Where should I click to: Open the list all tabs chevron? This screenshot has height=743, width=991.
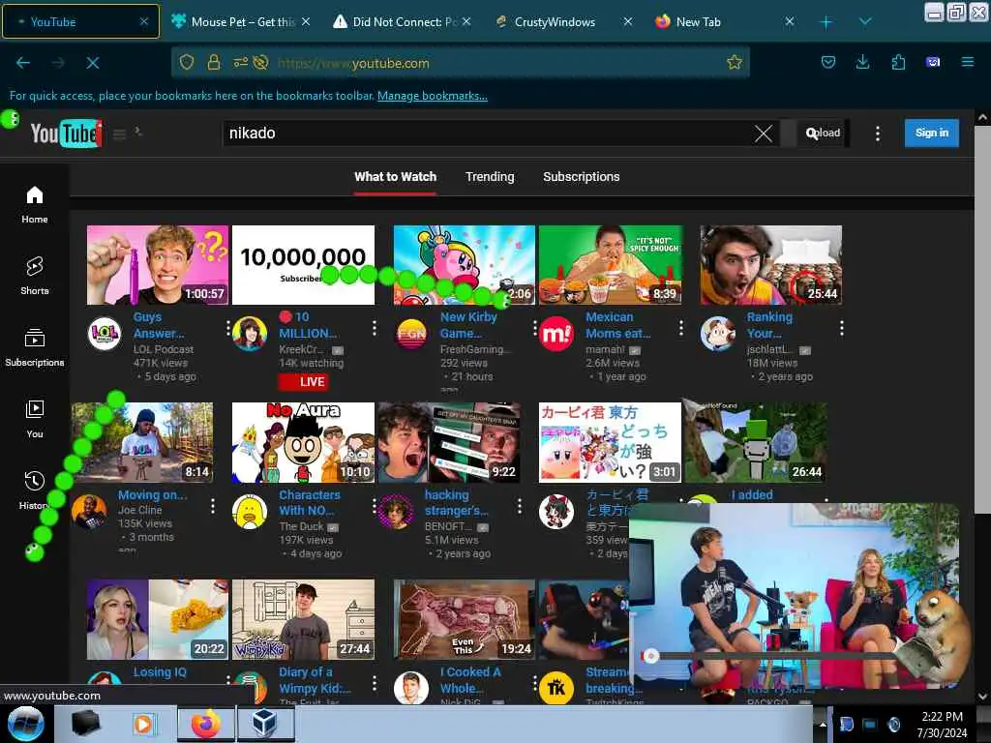tap(865, 21)
